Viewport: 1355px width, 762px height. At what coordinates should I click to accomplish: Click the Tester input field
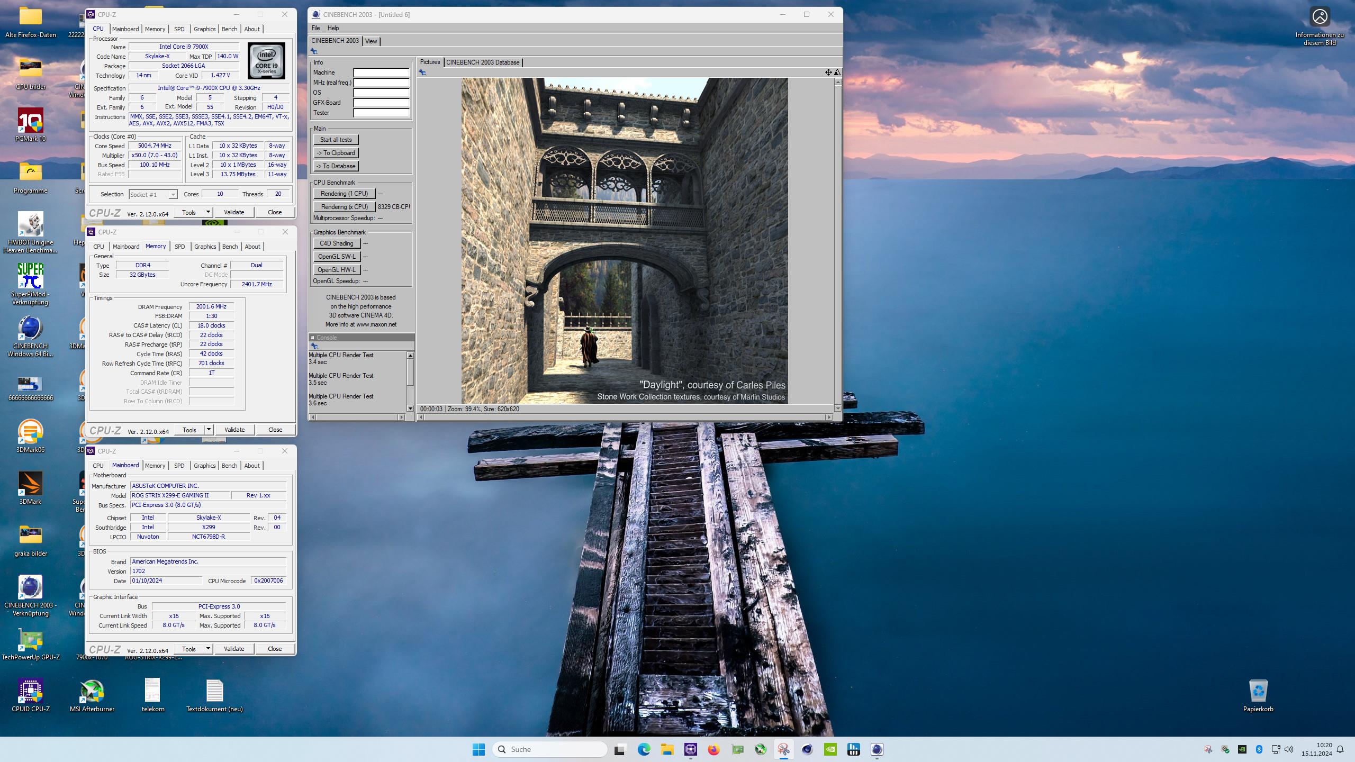tap(381, 113)
